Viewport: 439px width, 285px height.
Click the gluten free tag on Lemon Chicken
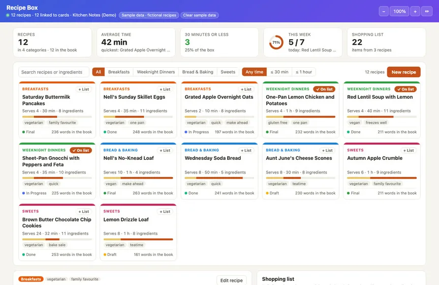277,123
